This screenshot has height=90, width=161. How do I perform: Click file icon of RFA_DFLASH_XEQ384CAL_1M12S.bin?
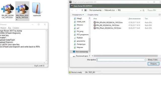pyautogui.click(x=95, y=22)
